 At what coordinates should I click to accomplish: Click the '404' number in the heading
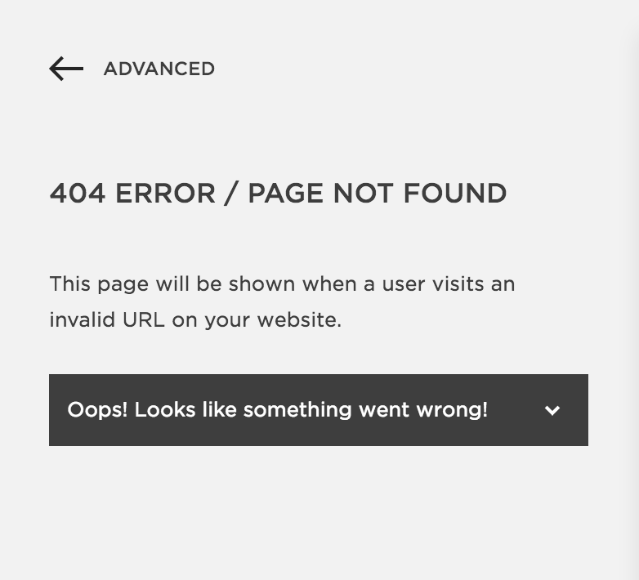point(78,193)
